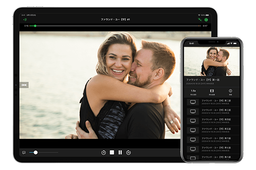The width and height of the screenshot is (256, 170).
Task: Click the skip-previous tab on video left edge
Action: 24,85
